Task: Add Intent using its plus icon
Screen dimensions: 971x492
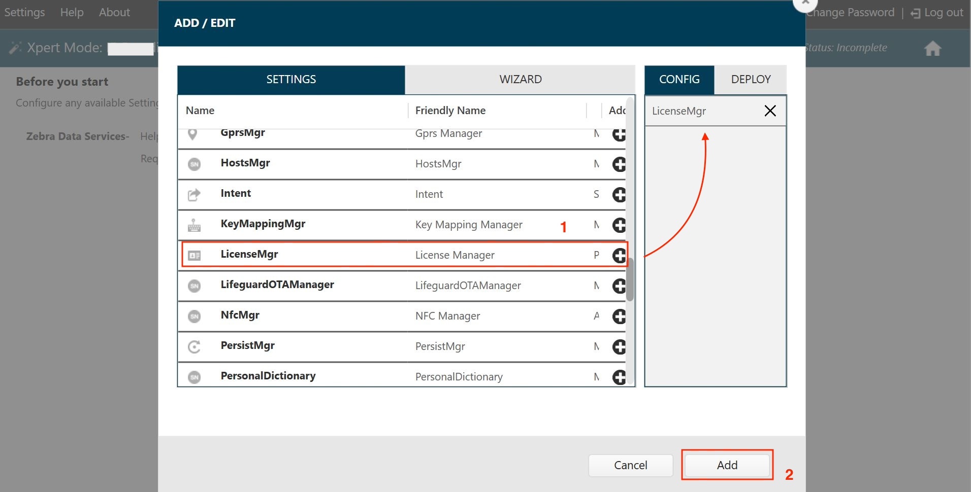Action: [x=619, y=195]
